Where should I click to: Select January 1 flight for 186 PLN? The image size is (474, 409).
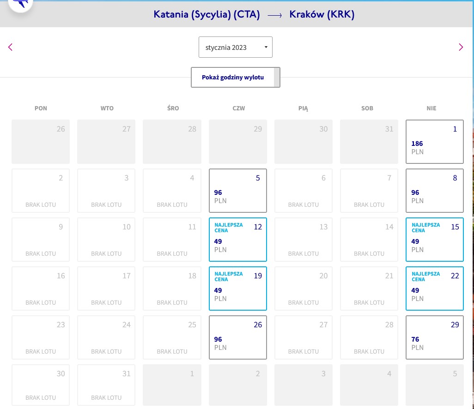(434, 142)
